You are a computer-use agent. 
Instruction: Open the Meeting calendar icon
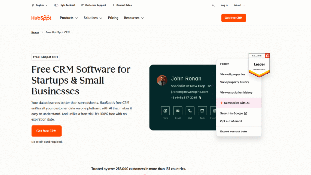pyautogui.click(x=214, y=111)
